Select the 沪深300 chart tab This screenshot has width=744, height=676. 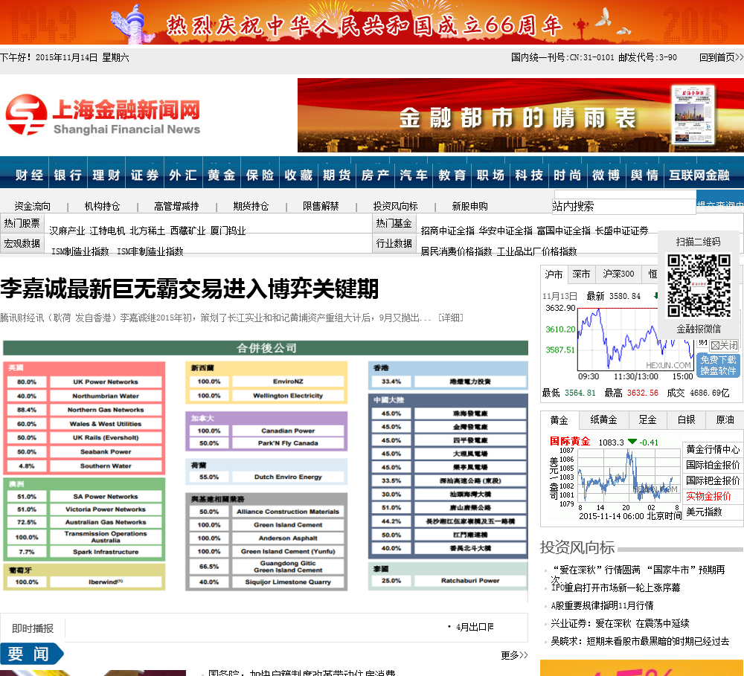618,274
